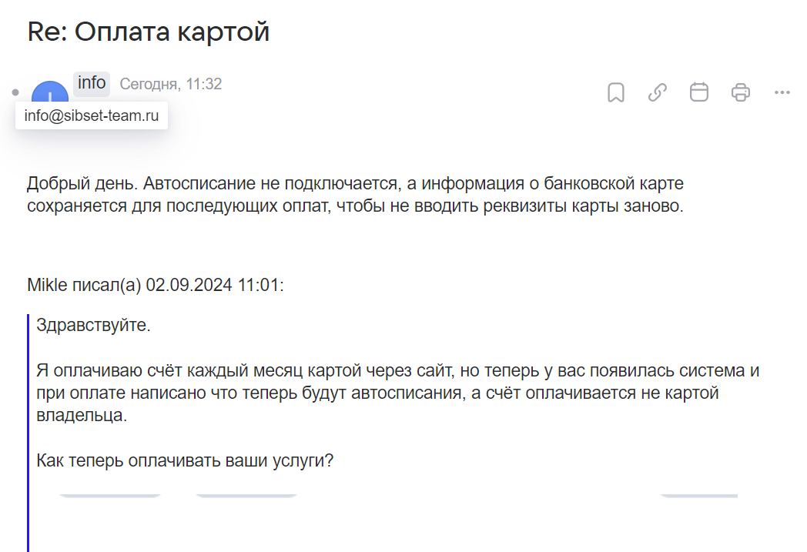Click the blue vertical quote bar
Viewport: 807px width, 552px height.
(x=28, y=431)
